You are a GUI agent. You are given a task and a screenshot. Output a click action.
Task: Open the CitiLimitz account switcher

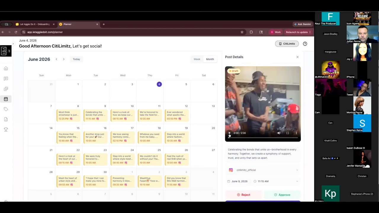point(287,44)
